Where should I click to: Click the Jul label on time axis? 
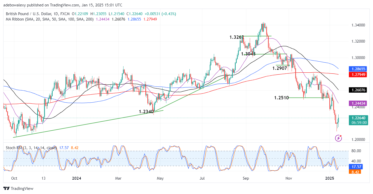tap(202, 178)
